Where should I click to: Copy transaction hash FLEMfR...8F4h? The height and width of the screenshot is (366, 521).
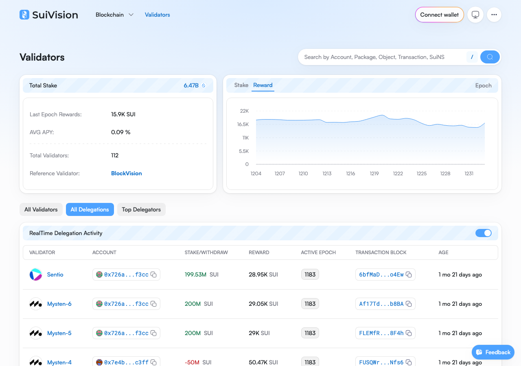coord(409,333)
